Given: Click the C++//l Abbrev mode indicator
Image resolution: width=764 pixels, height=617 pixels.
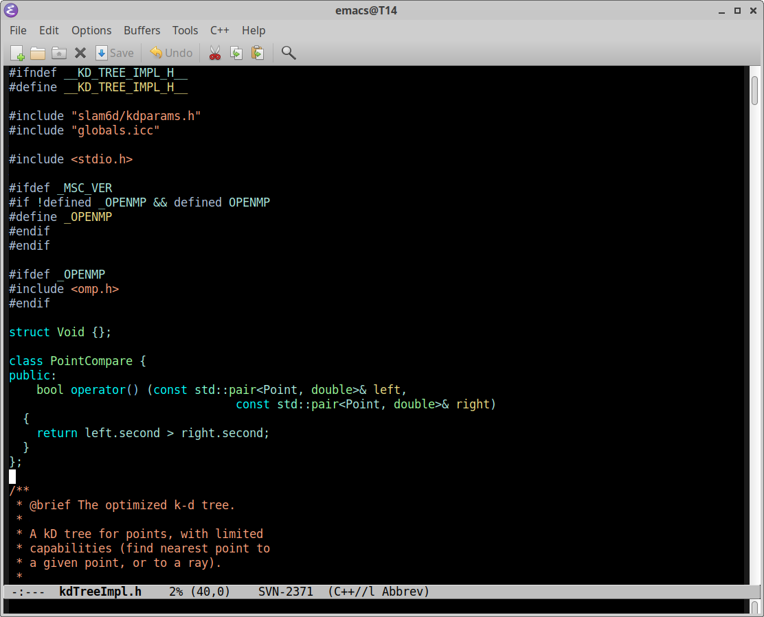Looking at the screenshot, I should [379, 591].
